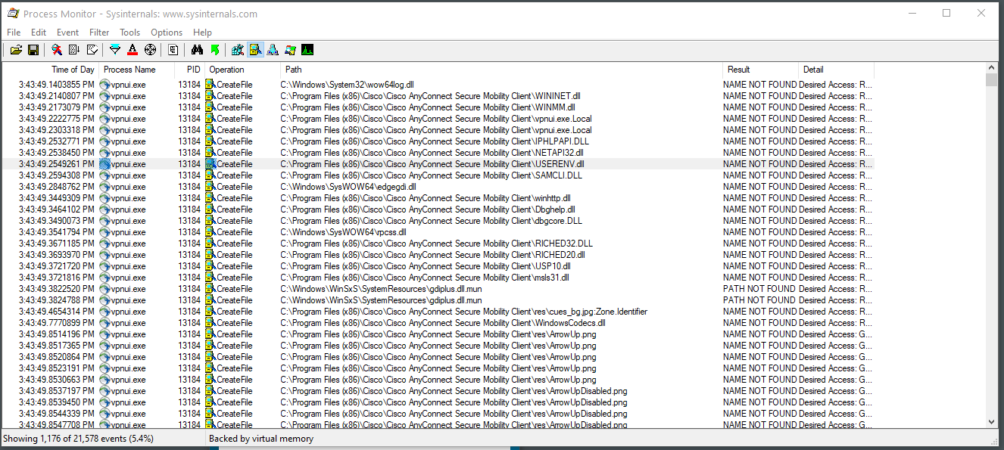
Task: Toggle Show Network Activity
Action: pyautogui.click(x=273, y=50)
